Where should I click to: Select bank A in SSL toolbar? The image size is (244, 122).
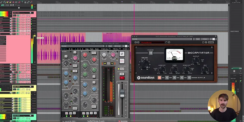pos(76,49)
